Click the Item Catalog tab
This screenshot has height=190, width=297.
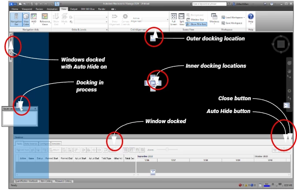tap(46, 181)
